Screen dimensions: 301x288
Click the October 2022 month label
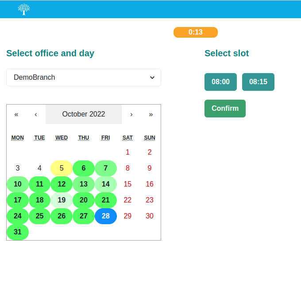pyautogui.click(x=84, y=114)
